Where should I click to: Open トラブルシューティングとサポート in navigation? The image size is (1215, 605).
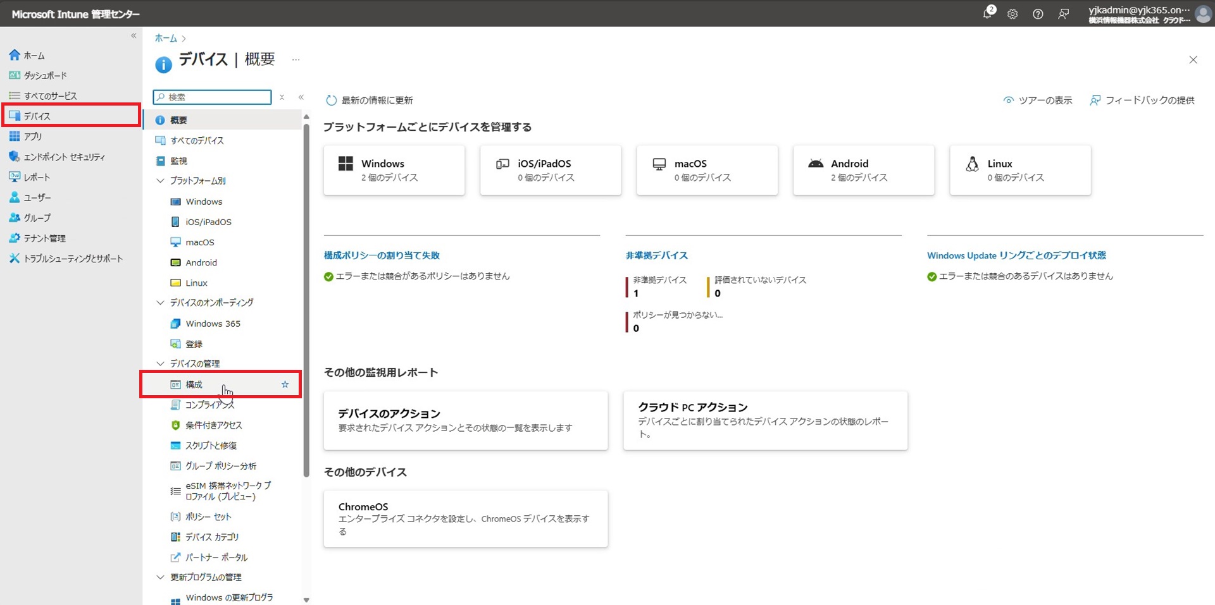coord(66,259)
